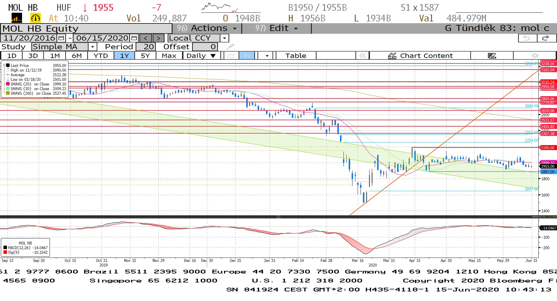Viewport: 557px width, 301px height.
Task: Open the Edit dropdown menu
Action: click(x=276, y=28)
